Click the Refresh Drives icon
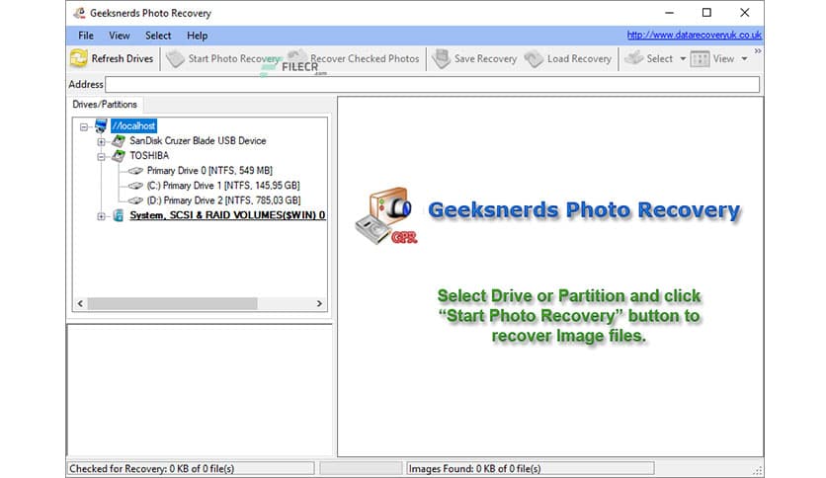Image resolution: width=826 pixels, height=478 pixels. (x=78, y=58)
